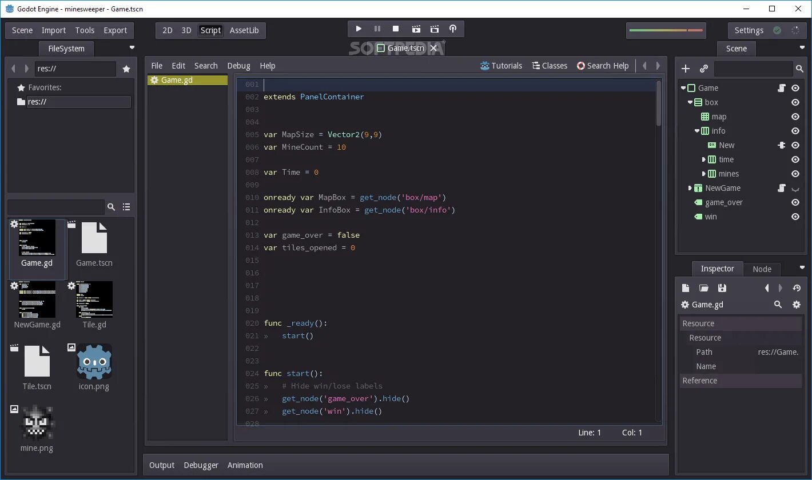Click Search Help button
The height and width of the screenshot is (480, 812).
tap(603, 66)
